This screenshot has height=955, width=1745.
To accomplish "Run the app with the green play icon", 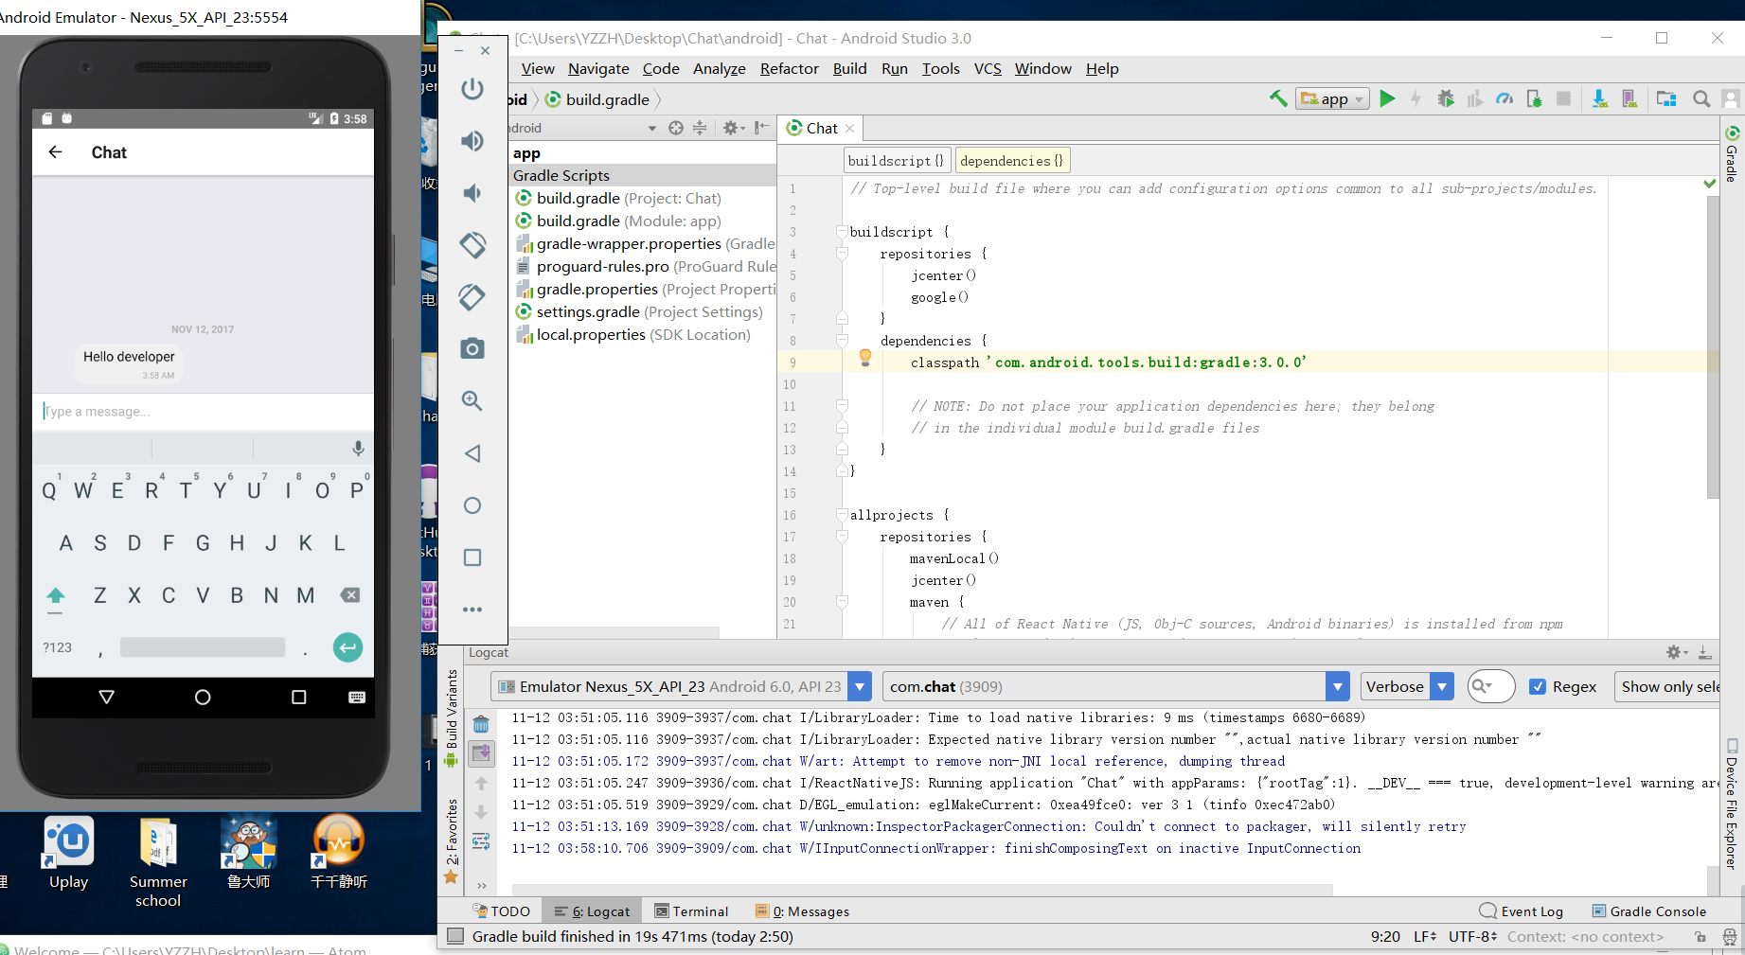I will tap(1387, 98).
